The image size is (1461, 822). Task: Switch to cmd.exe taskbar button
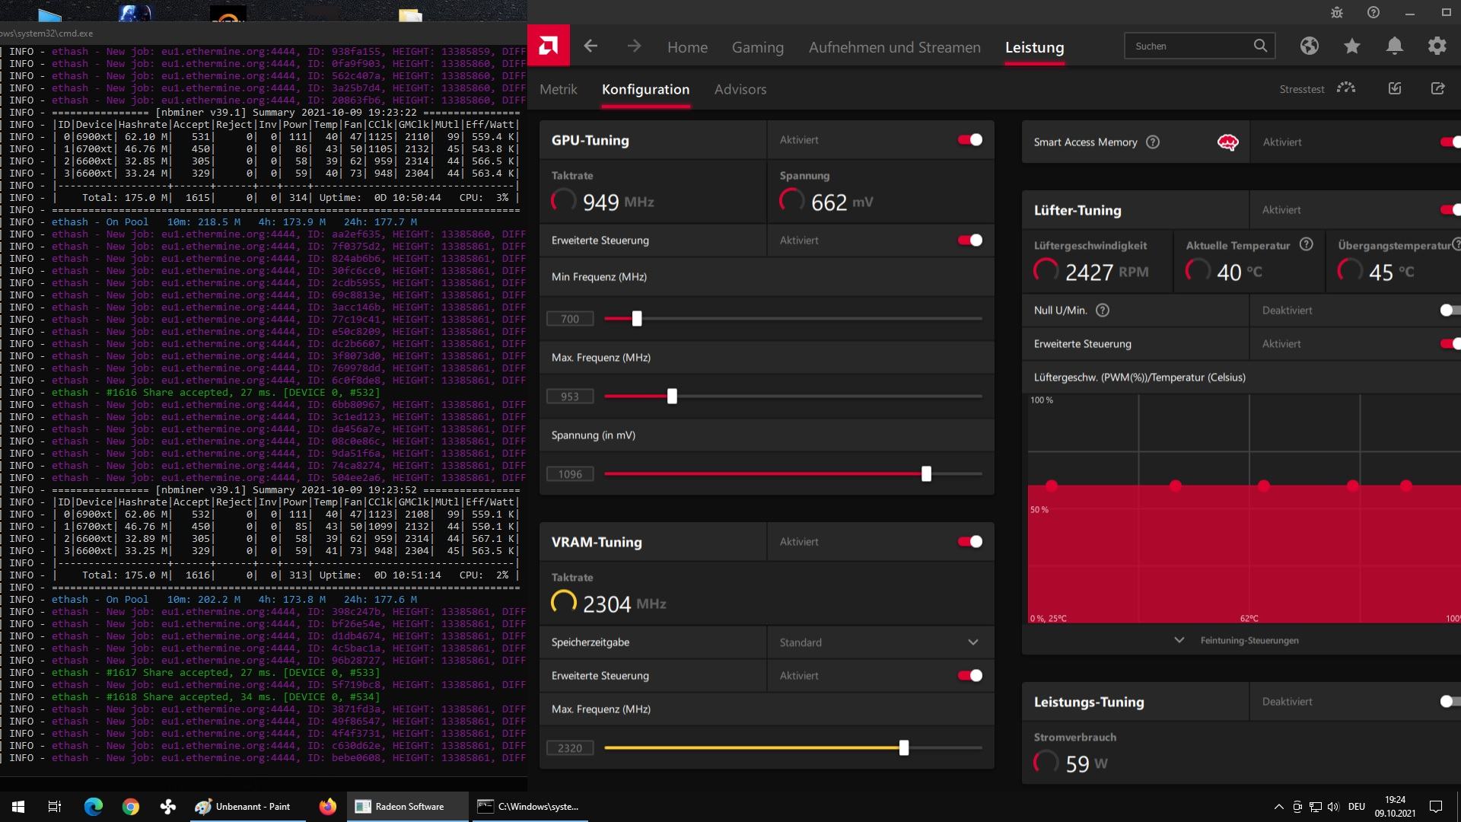529,807
